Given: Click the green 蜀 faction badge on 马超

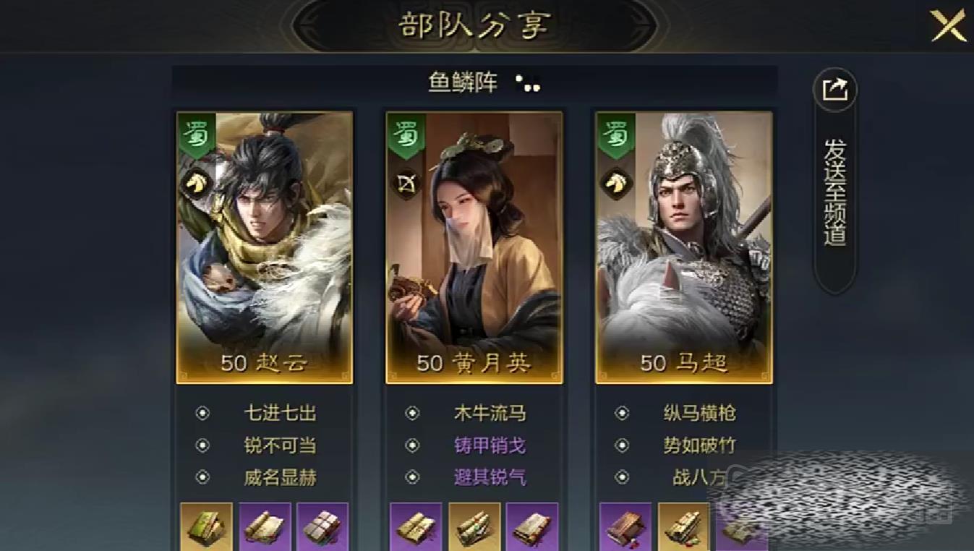Looking at the screenshot, I should point(615,135).
